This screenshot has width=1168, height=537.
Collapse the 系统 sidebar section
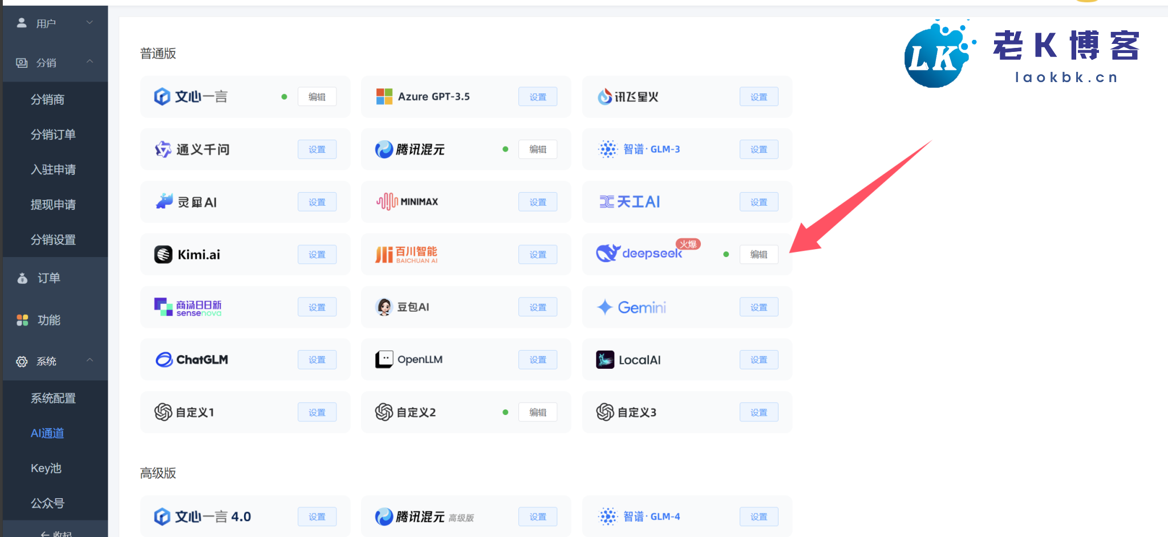coord(55,361)
